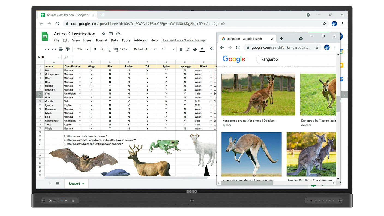The image size is (384, 216).
Task: Bookmark the kangaroo search page
Action: click(317, 47)
